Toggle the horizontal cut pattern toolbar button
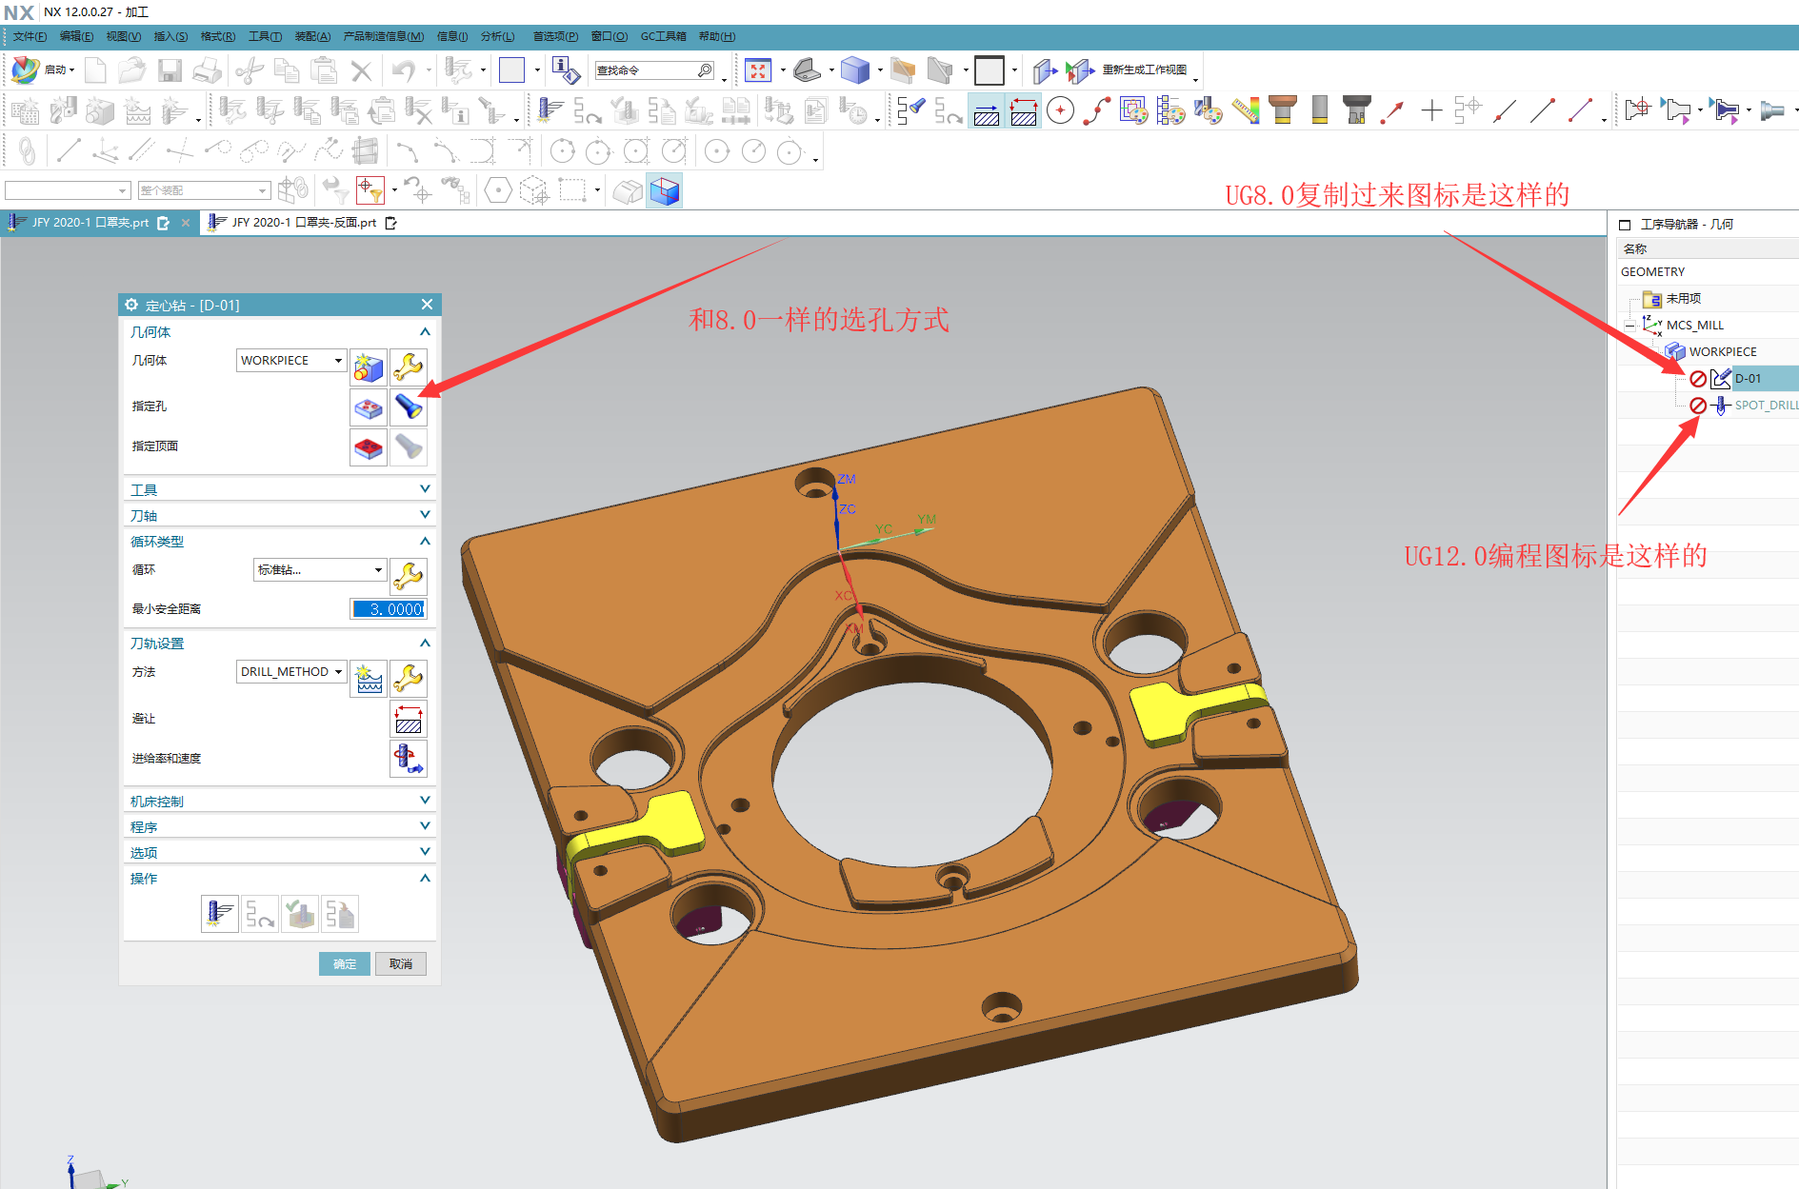 click(x=987, y=111)
